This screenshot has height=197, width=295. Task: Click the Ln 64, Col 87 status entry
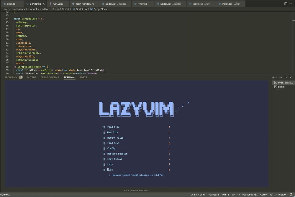point(198,195)
